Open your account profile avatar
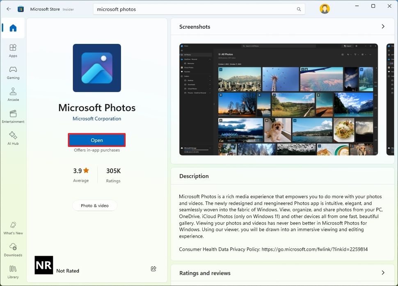Image resolution: width=398 pixels, height=286 pixels. point(324,8)
